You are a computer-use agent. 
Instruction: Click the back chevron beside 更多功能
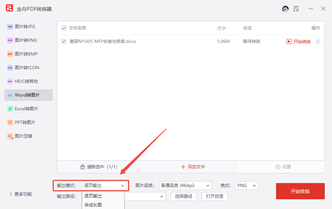coord(11,194)
